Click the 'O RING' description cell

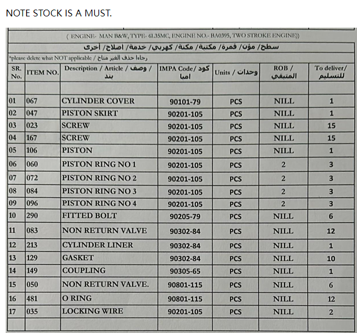coord(76,298)
